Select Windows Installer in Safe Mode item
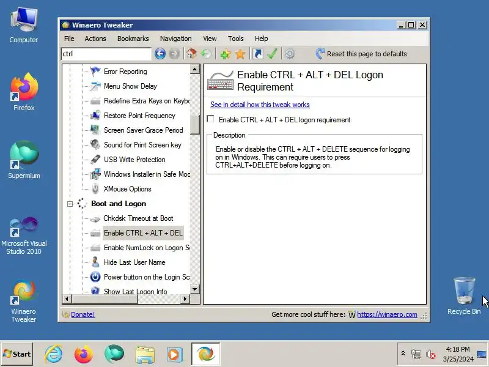 click(147, 174)
